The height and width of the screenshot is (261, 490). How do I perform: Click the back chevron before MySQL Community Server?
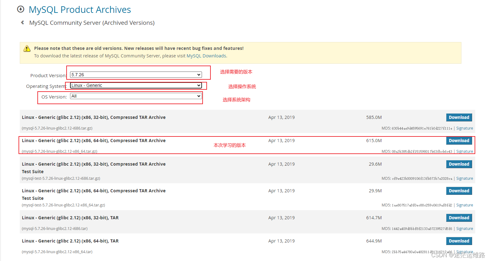click(x=22, y=23)
